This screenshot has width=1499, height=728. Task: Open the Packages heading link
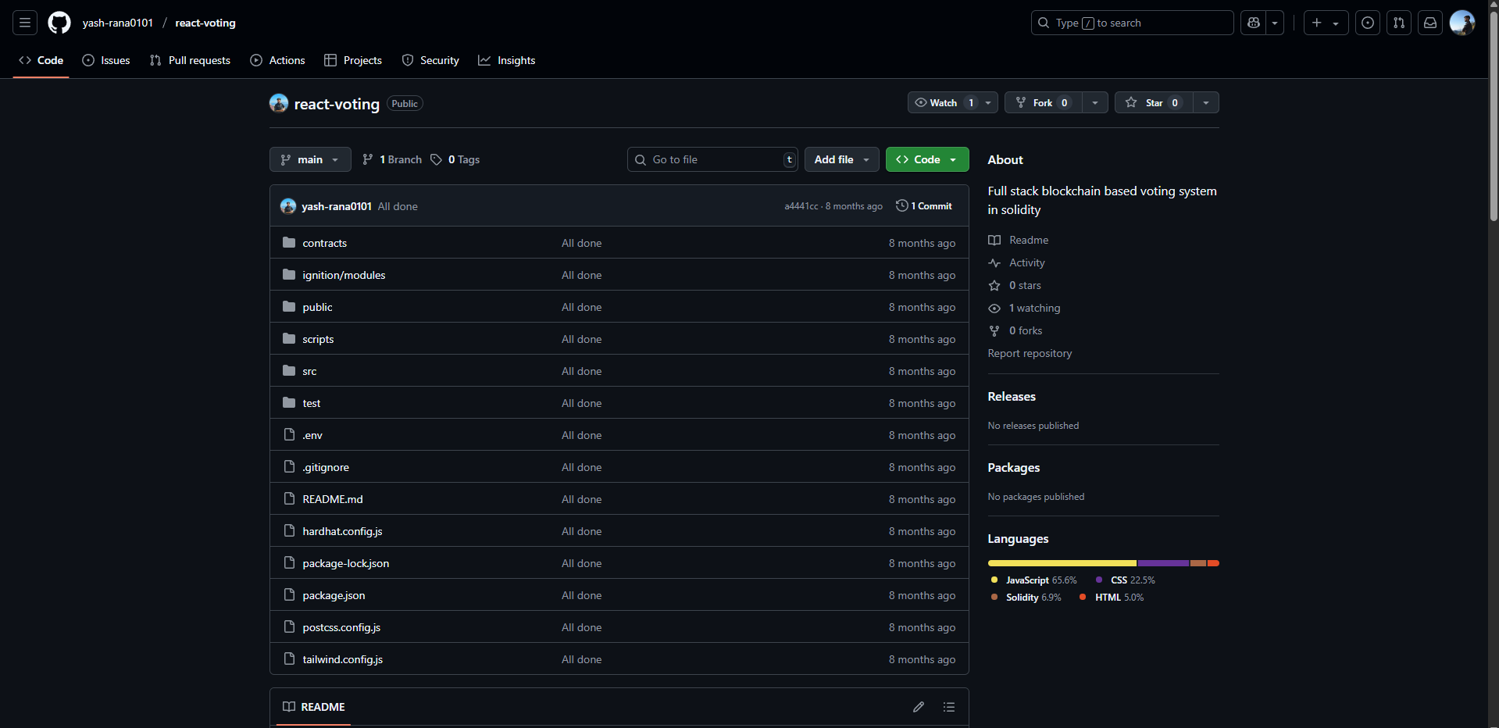1014,467
